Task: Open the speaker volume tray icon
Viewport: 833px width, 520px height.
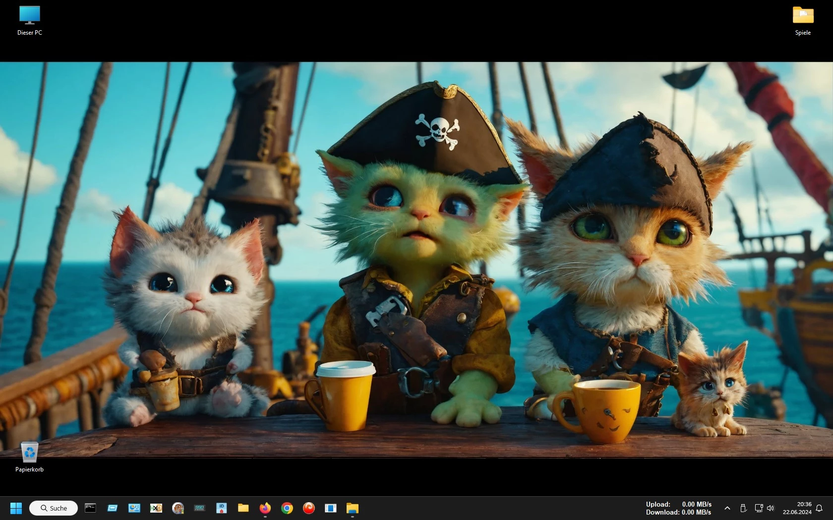Action: pyautogui.click(x=771, y=508)
